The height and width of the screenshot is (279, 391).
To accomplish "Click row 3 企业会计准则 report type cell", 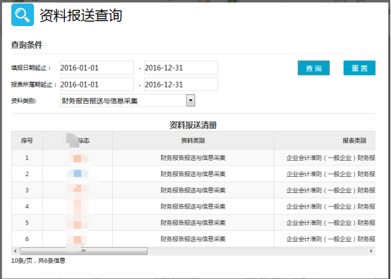I will (325, 190).
